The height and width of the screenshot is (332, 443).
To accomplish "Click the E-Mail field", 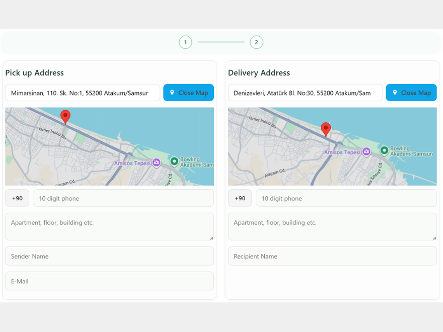I will point(109,281).
